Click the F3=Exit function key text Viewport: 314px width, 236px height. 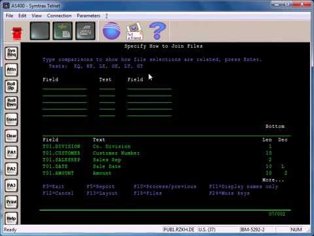pos(54,187)
